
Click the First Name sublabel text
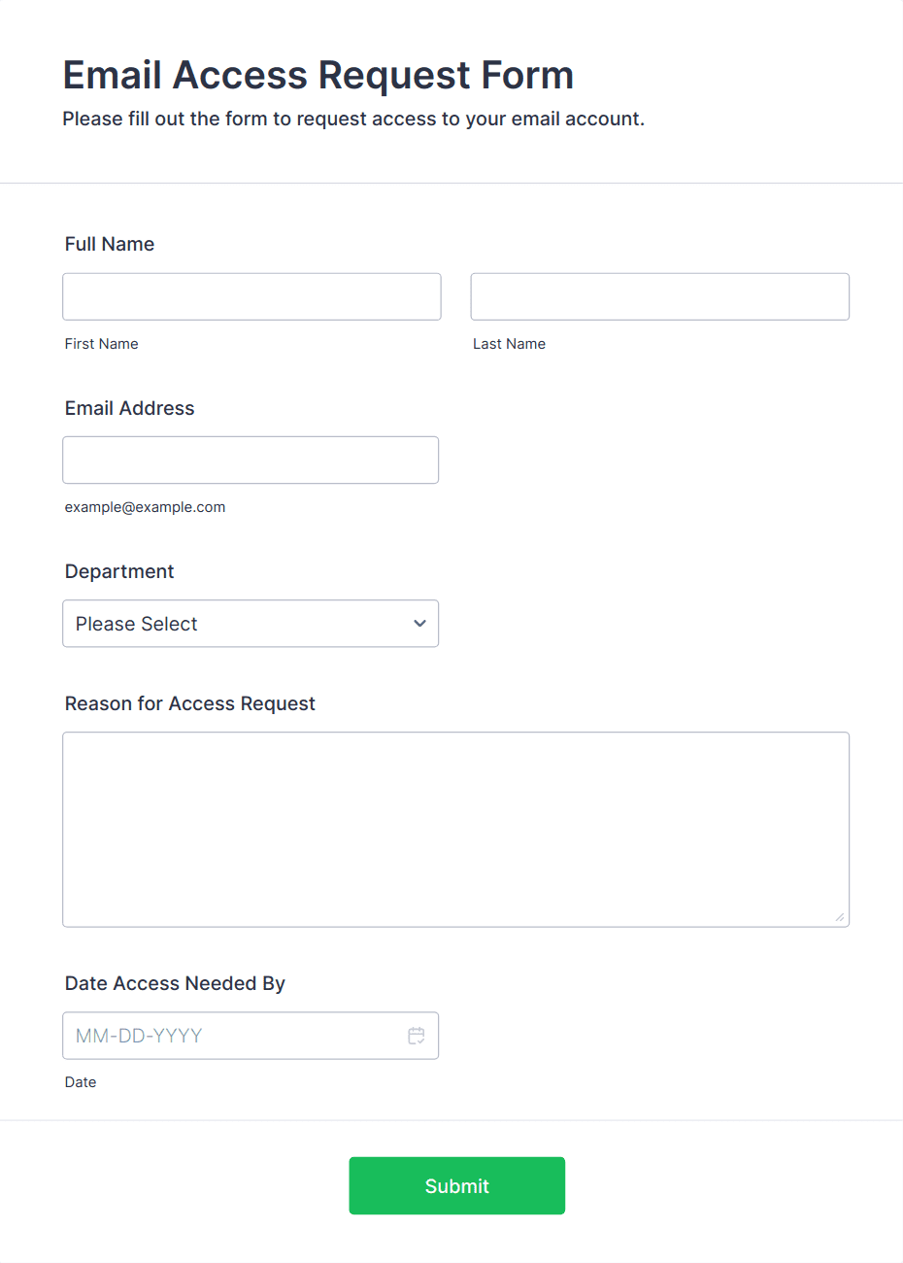[102, 344]
